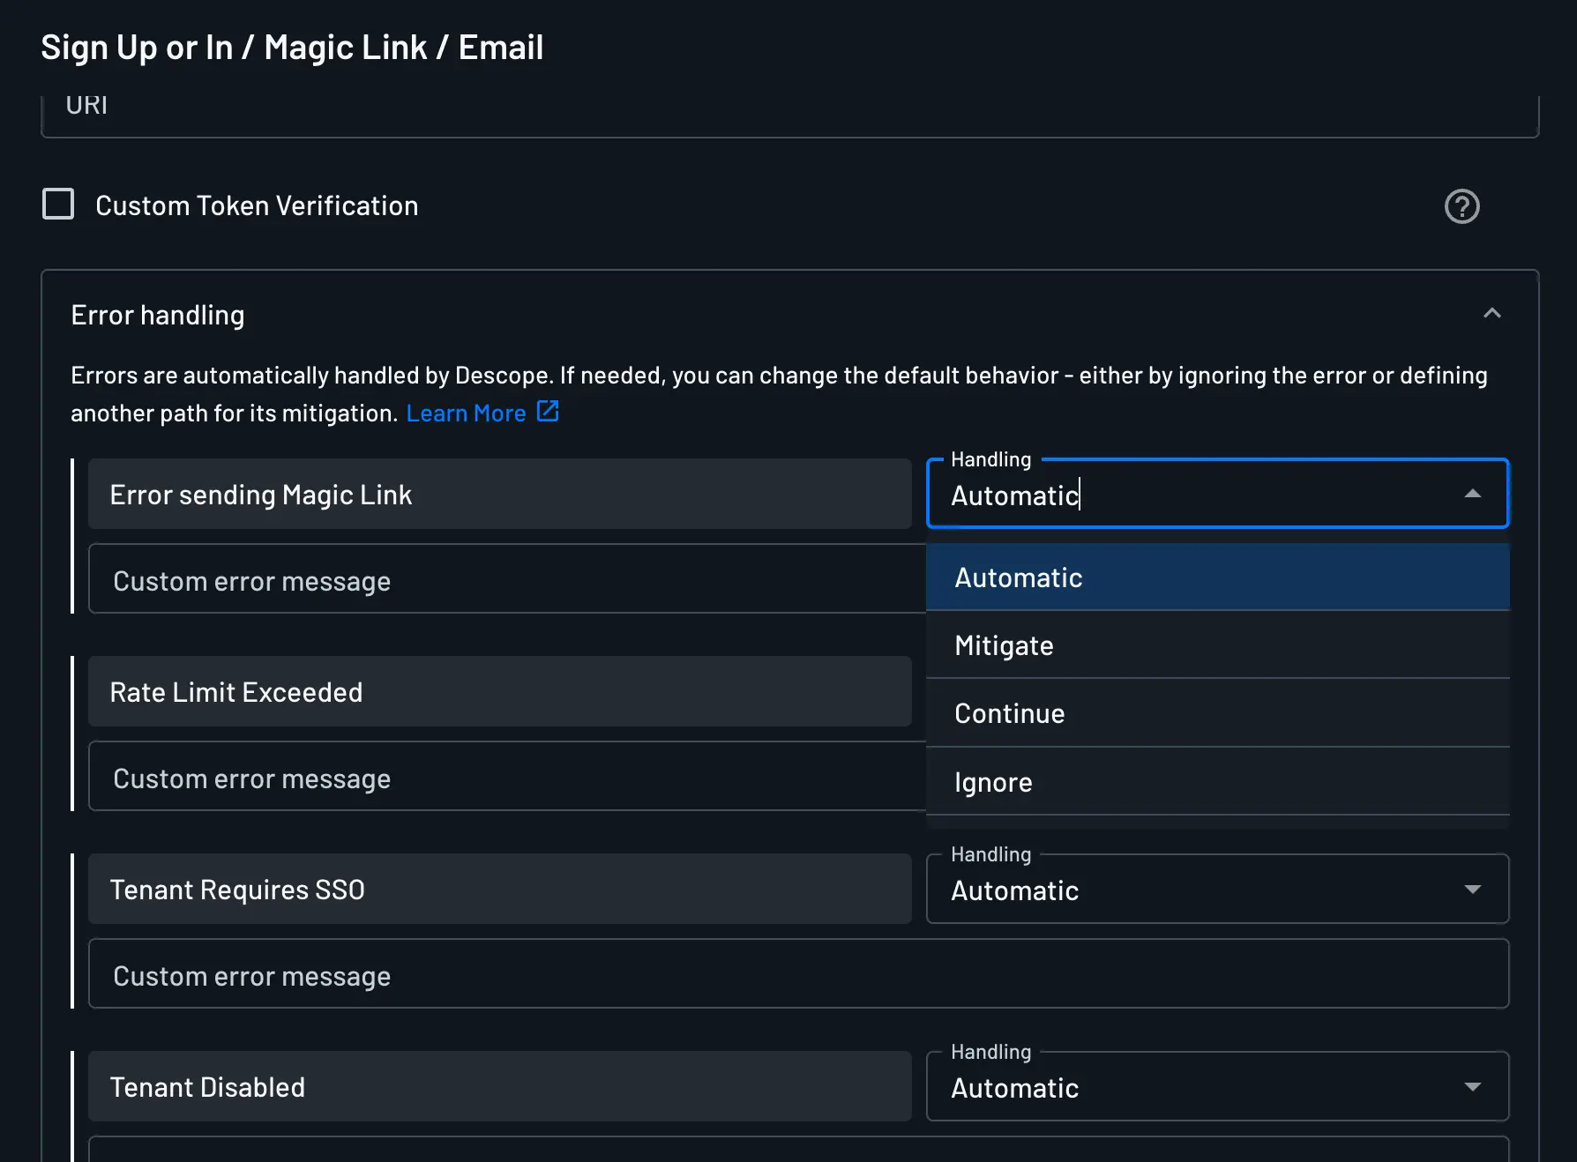Enable the Custom Token Verification checkbox
This screenshot has height=1162, width=1577.
(x=57, y=204)
